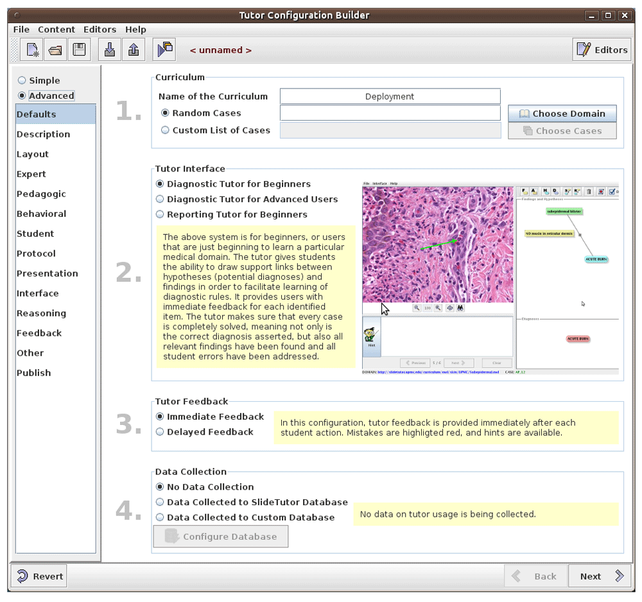Click the Name of the Curriculum field
This screenshot has height=602, width=642.
tap(390, 96)
